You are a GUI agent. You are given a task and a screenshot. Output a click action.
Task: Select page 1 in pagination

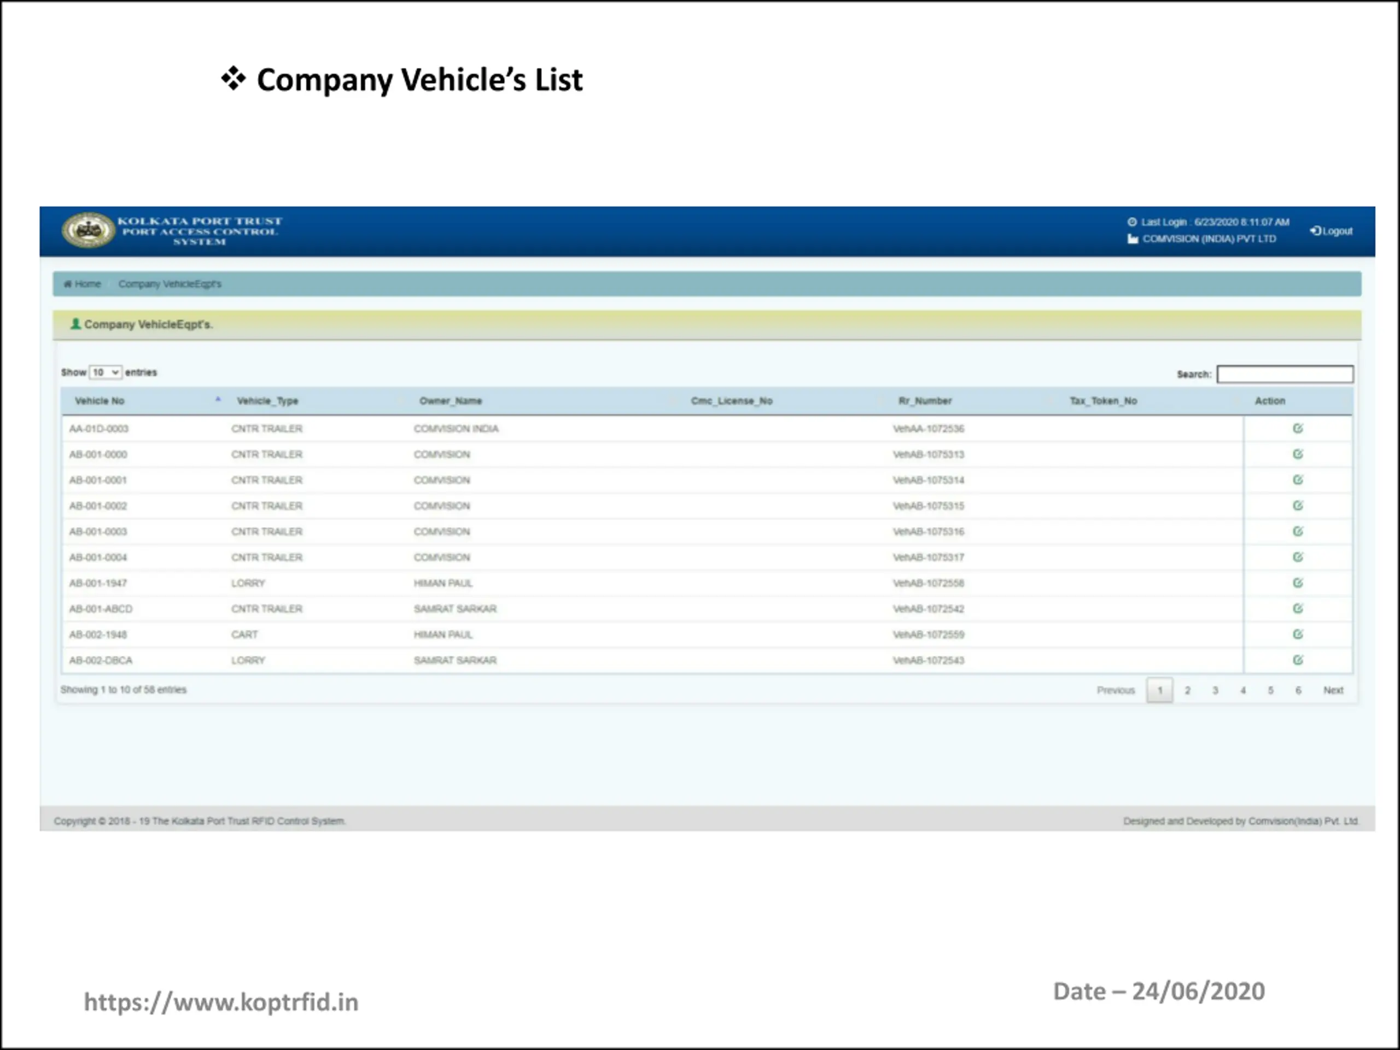pos(1159,691)
